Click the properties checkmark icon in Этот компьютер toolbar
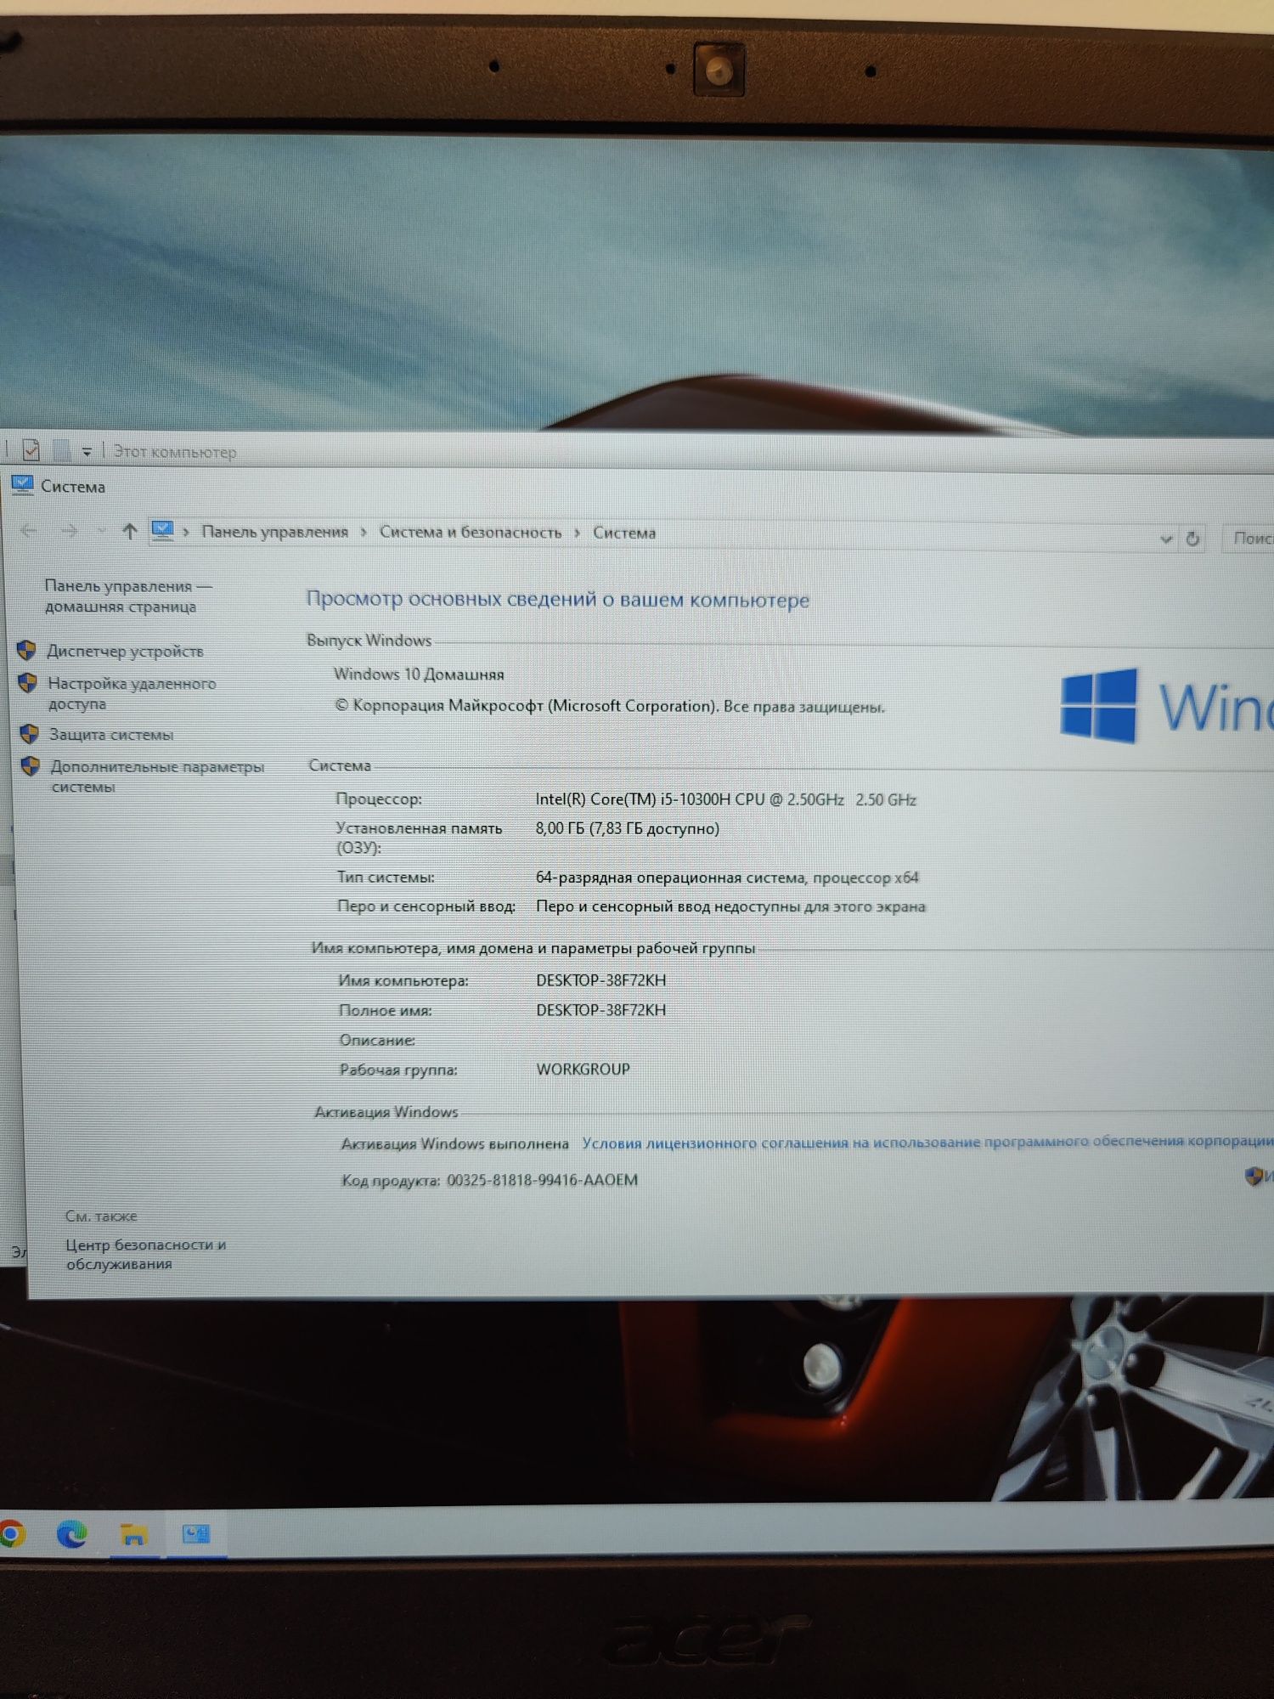The height and width of the screenshot is (1699, 1274). (31, 449)
